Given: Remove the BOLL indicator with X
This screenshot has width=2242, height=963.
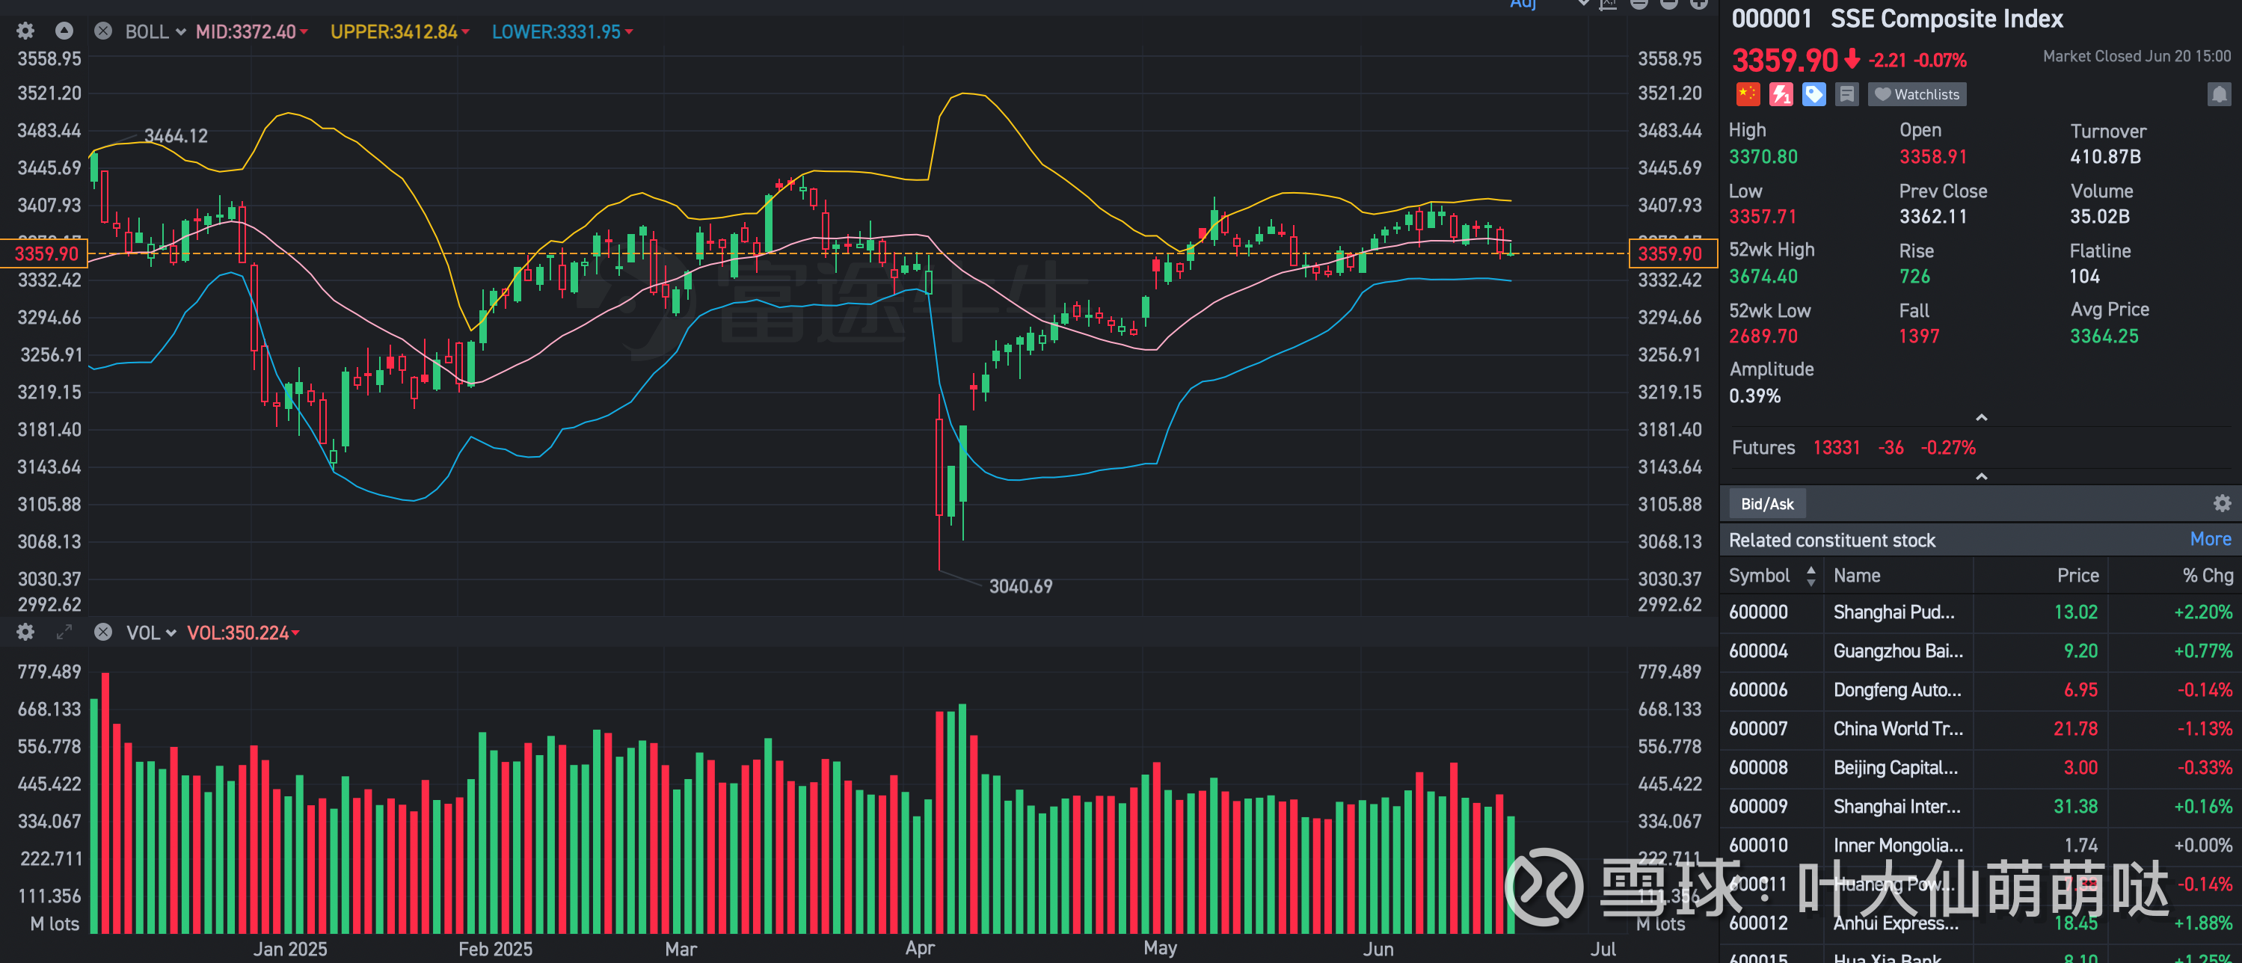Looking at the screenshot, I should click(102, 31).
